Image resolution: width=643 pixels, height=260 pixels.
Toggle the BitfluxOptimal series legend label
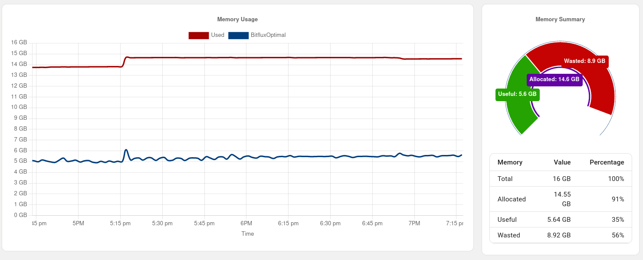pos(268,35)
